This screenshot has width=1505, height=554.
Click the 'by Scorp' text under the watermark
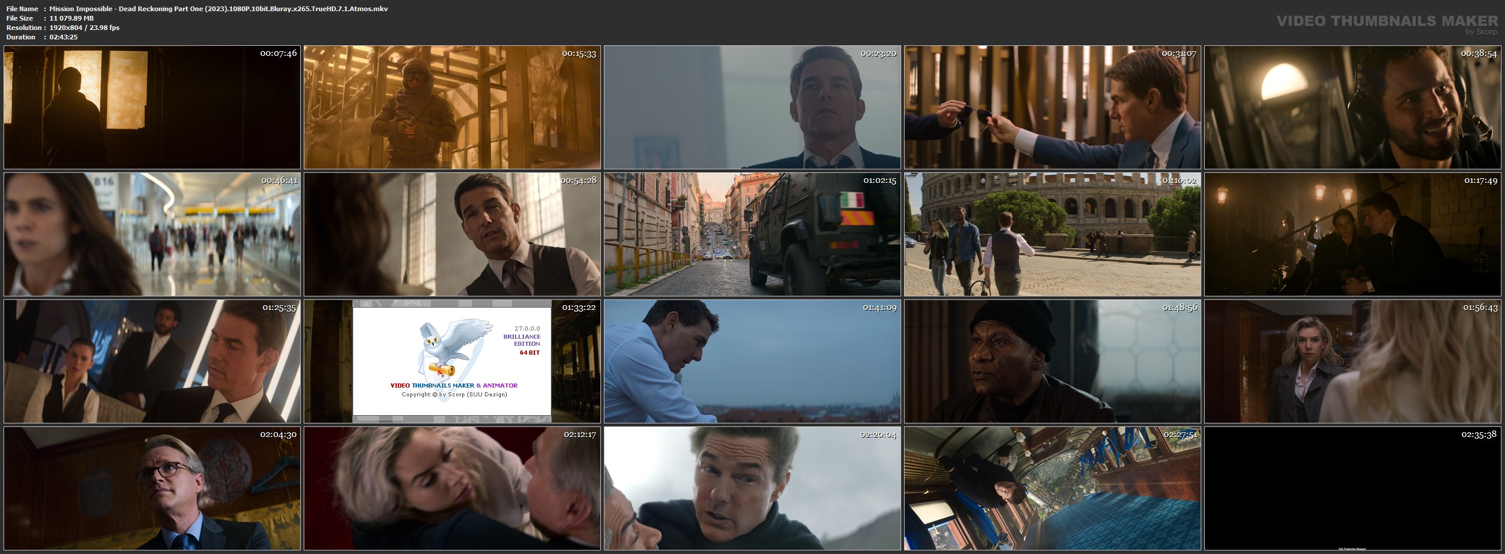click(1481, 32)
